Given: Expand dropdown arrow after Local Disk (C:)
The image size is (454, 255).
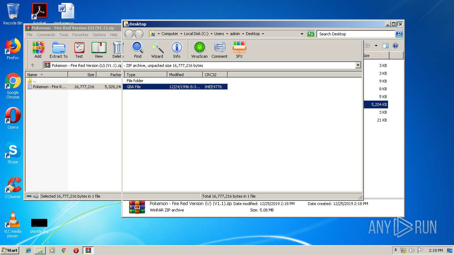Looking at the screenshot, I should 211,34.
